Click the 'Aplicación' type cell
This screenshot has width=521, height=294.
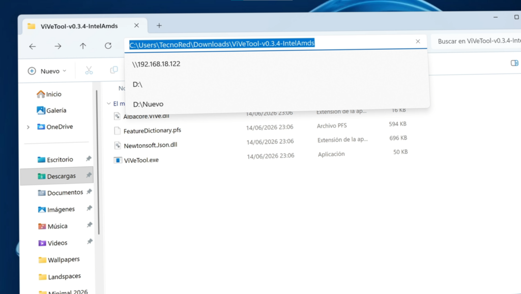click(x=331, y=154)
